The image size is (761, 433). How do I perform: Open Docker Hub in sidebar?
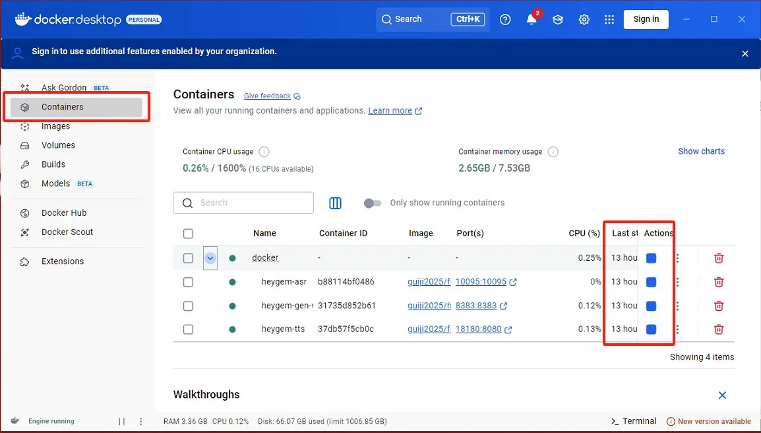[76, 213]
